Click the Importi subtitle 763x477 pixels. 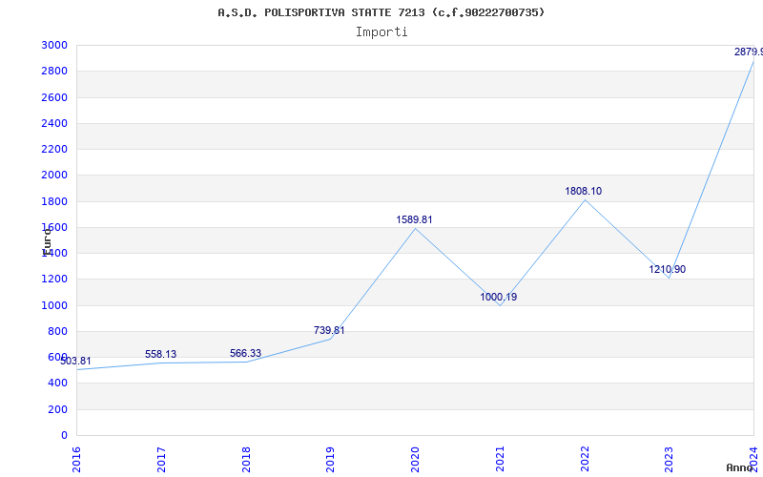pos(381,32)
